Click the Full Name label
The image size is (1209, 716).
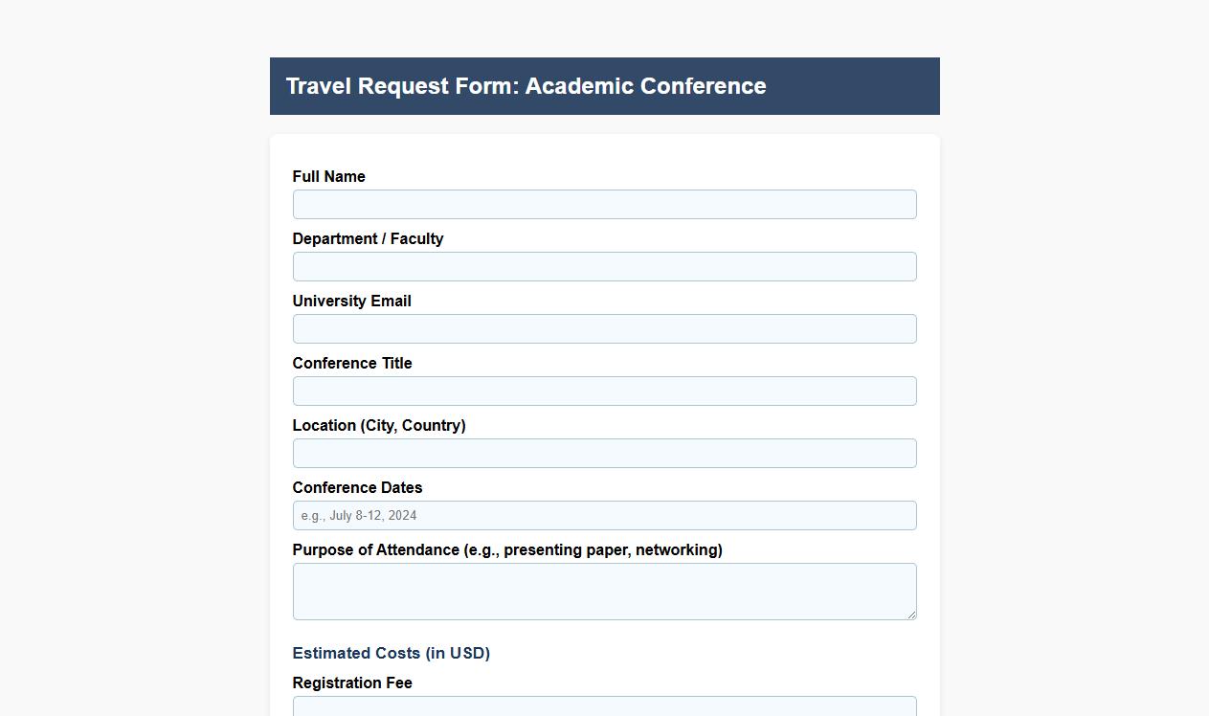pos(328,176)
